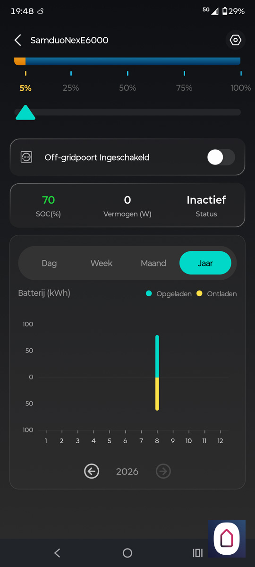Switch to the Dag tab
Screen dimensions: 255x567
pyautogui.click(x=49, y=263)
